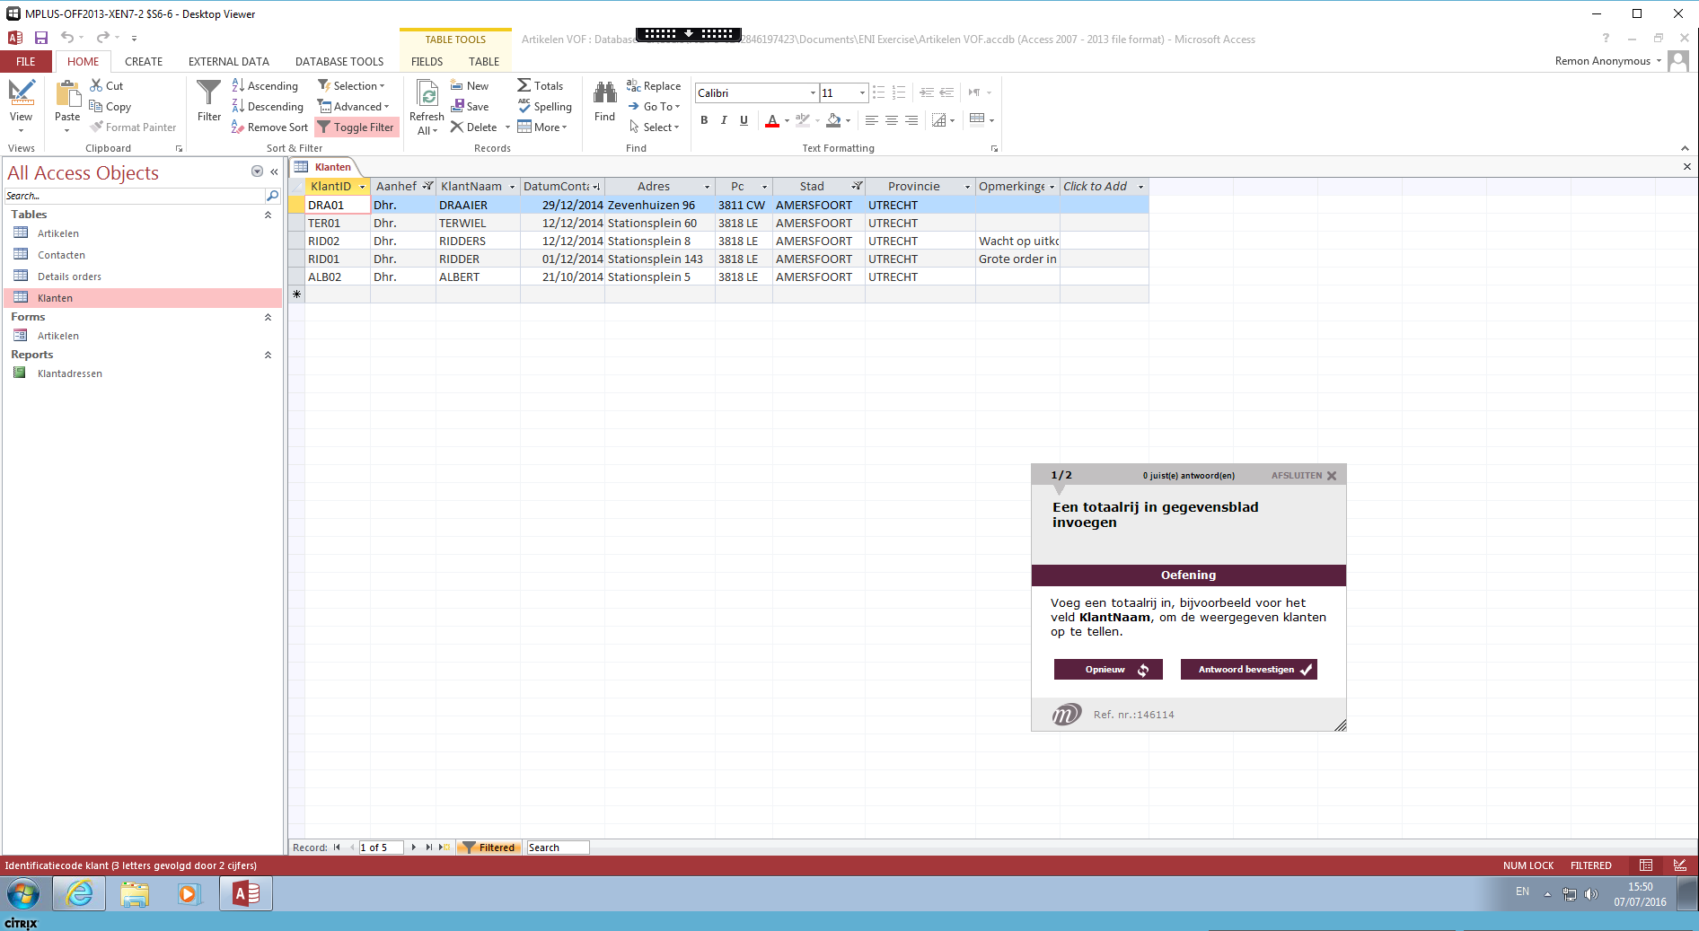Click the Totals icon in Records group
The width and height of the screenshot is (1699, 931).
click(524, 86)
